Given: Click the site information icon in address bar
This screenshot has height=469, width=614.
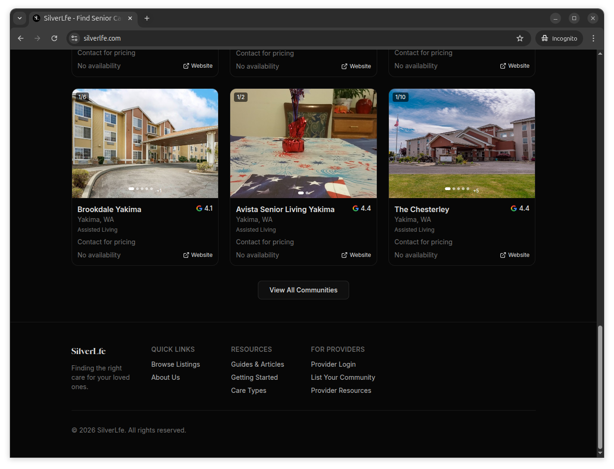Looking at the screenshot, I should click(x=74, y=38).
